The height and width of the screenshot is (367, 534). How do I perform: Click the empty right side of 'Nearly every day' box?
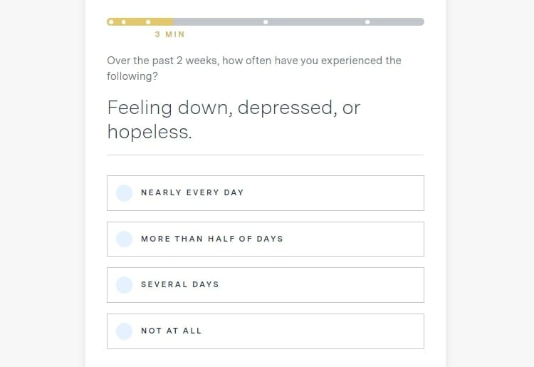[340, 193]
